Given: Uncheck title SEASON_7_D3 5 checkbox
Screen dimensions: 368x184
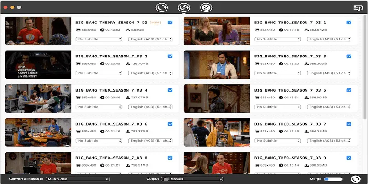Looking at the screenshot, I should click(x=349, y=90).
